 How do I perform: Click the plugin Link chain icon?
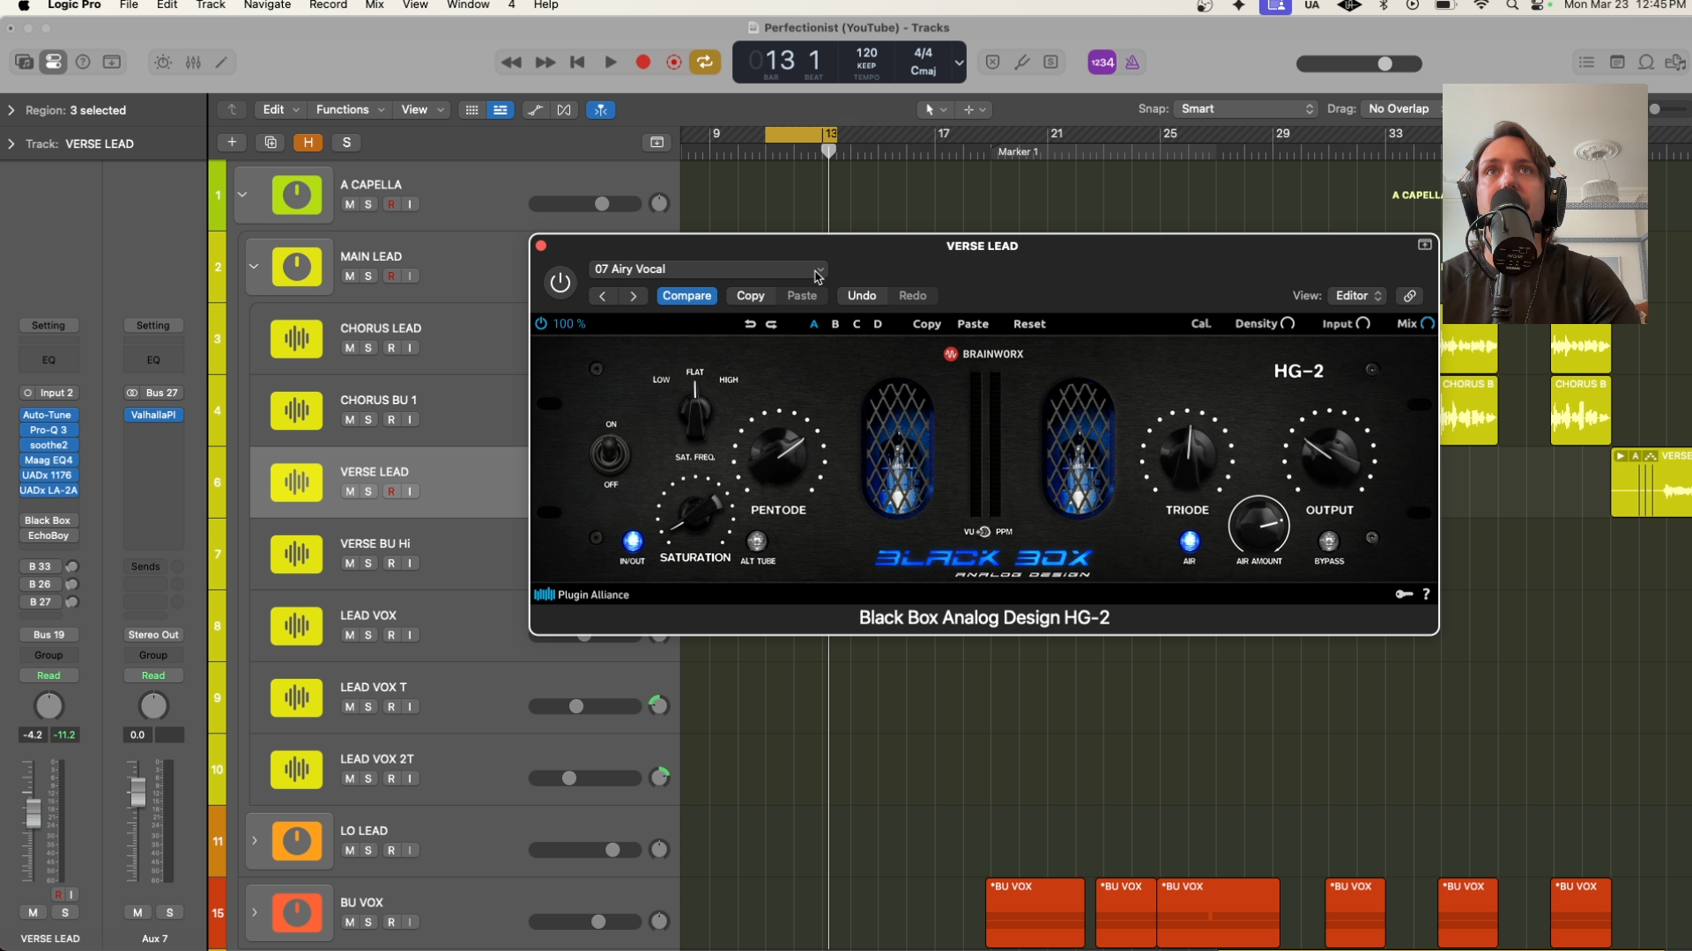click(1410, 296)
